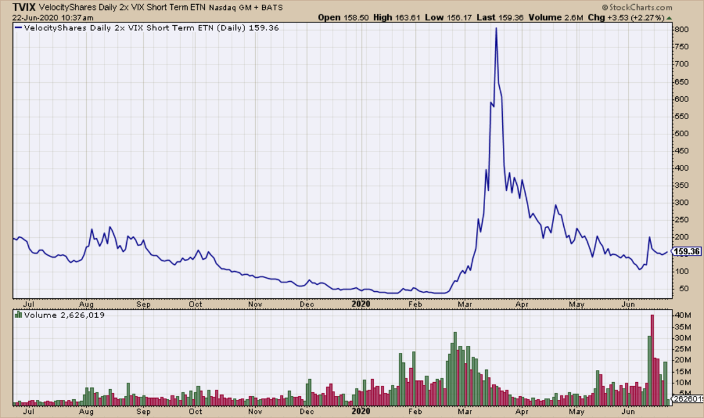Screen dimensions: 704x418
Task: Click the Oct label beneath the price chart
Action: click(195, 305)
